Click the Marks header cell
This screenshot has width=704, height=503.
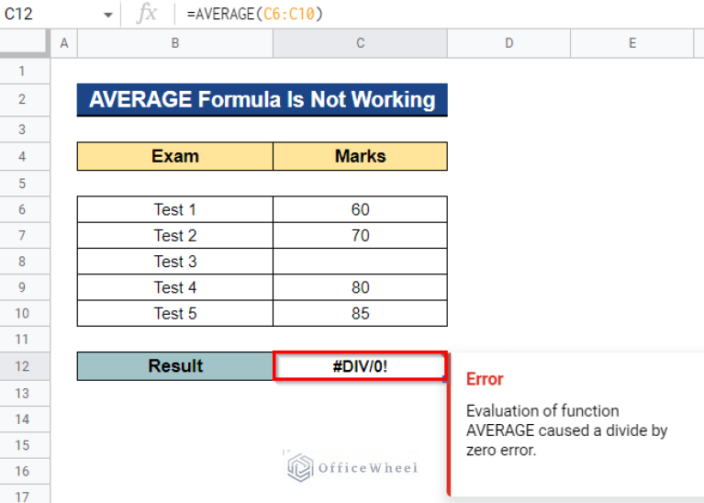pos(360,156)
